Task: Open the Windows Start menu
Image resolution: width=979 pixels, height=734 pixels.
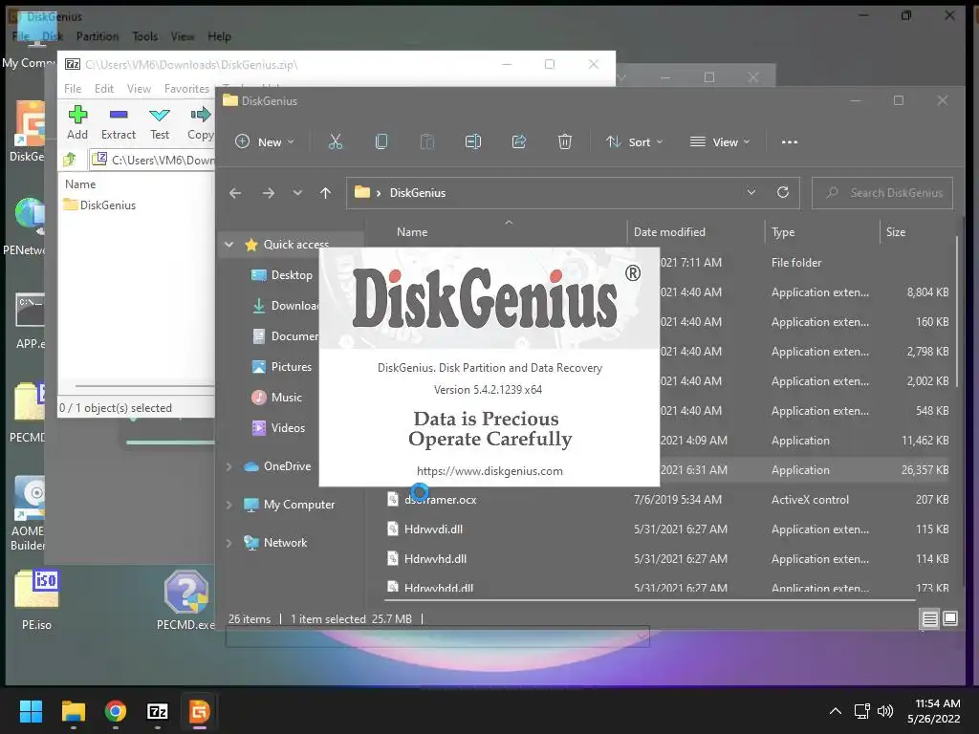Action: 31,711
